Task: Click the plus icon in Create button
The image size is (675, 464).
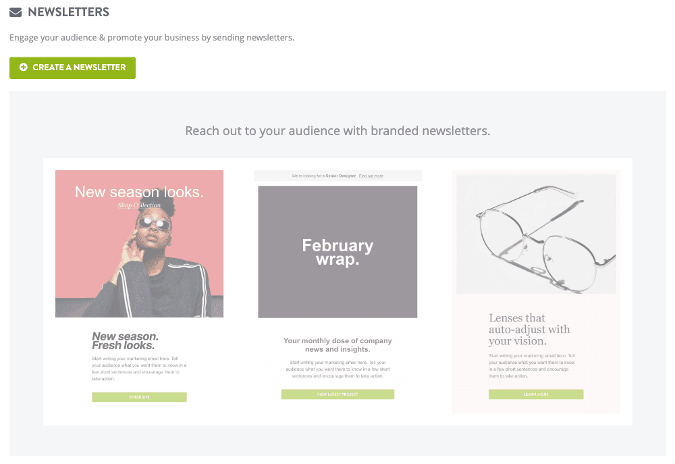Action: [24, 68]
